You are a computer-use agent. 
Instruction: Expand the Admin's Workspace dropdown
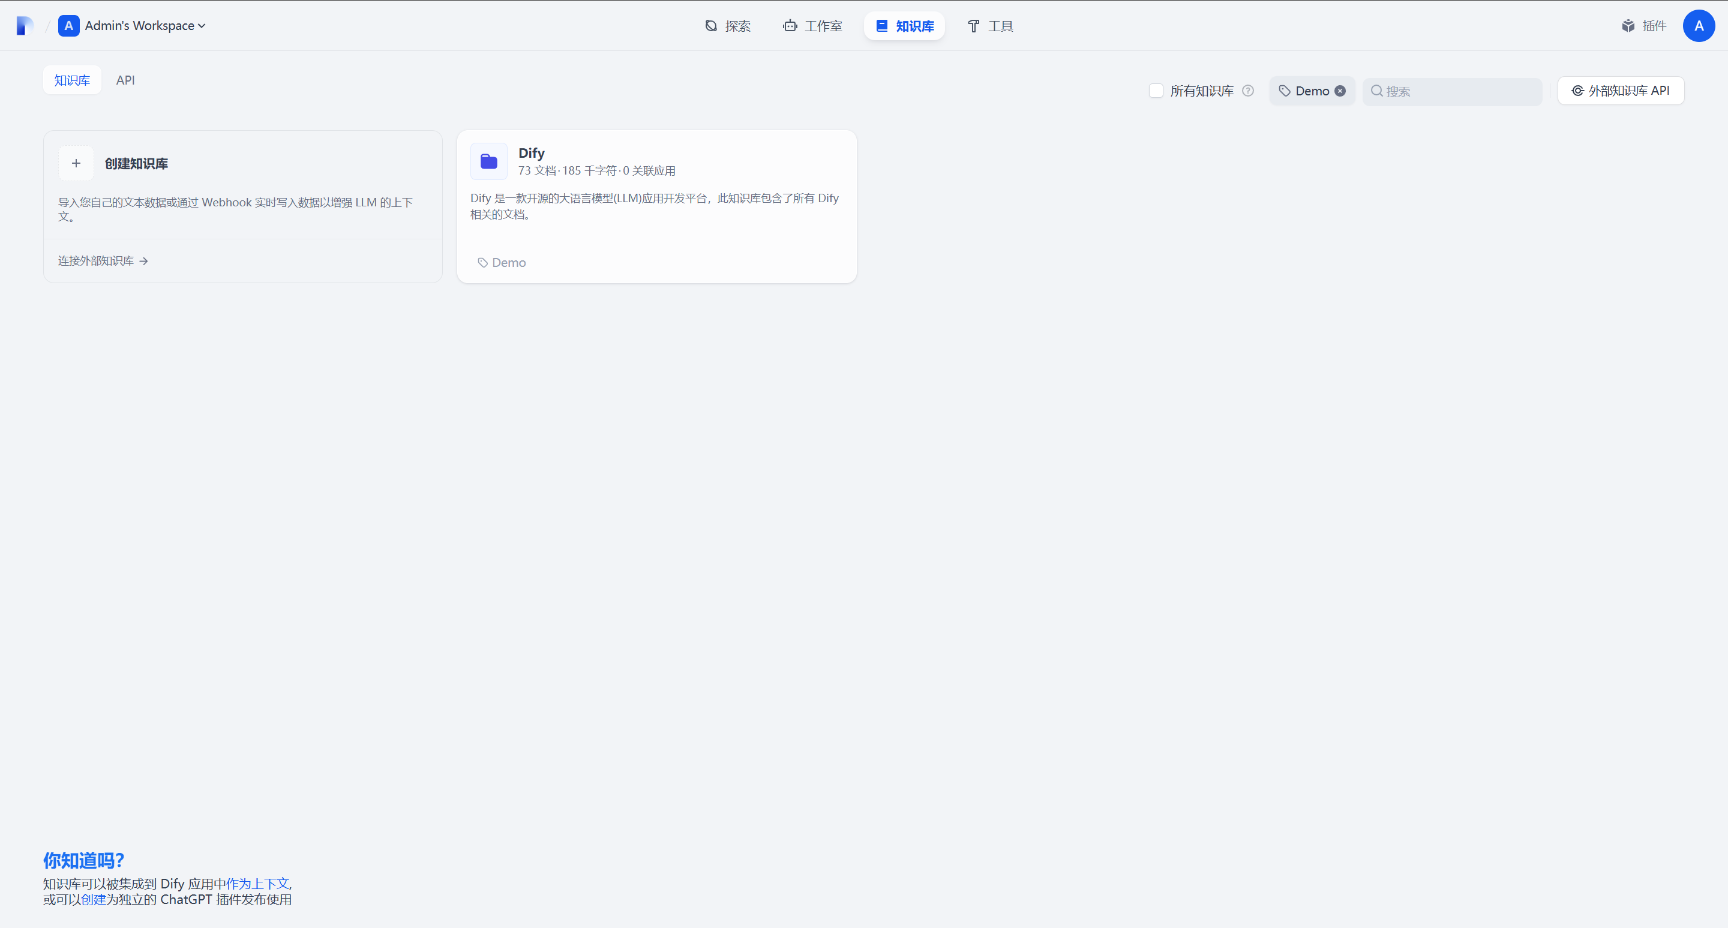coord(145,25)
